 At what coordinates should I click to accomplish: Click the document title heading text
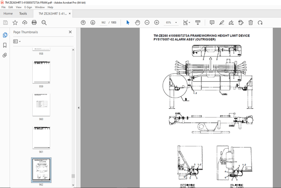click(201, 38)
